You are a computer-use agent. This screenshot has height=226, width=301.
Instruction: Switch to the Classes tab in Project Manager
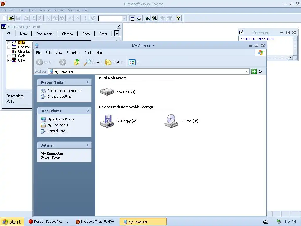coord(67,34)
